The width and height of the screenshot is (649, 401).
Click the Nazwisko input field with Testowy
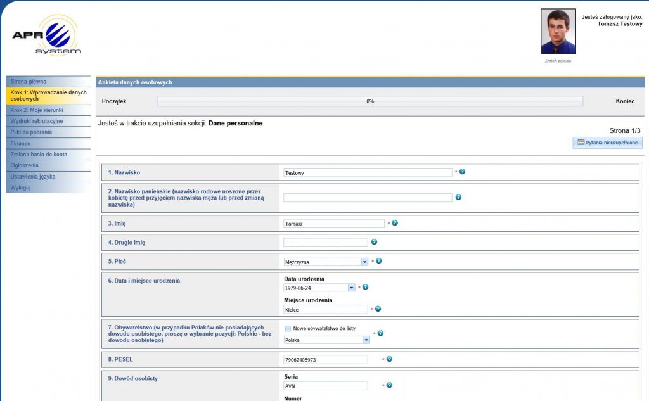point(368,172)
